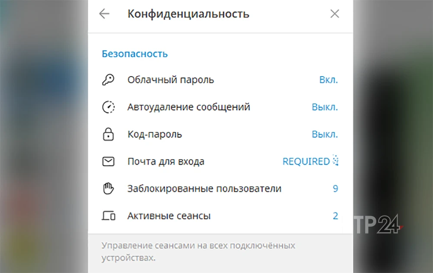
Task: Select the timer icon for Автоудаление сообщений
Action: click(x=109, y=107)
